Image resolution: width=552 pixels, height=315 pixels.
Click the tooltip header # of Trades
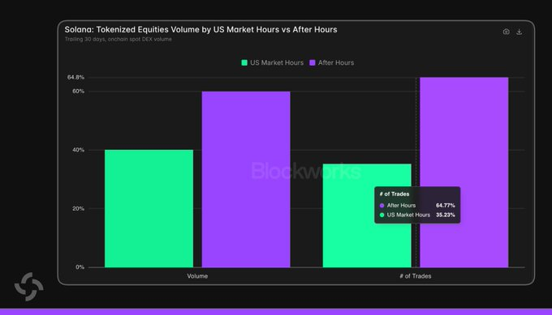click(x=395, y=194)
